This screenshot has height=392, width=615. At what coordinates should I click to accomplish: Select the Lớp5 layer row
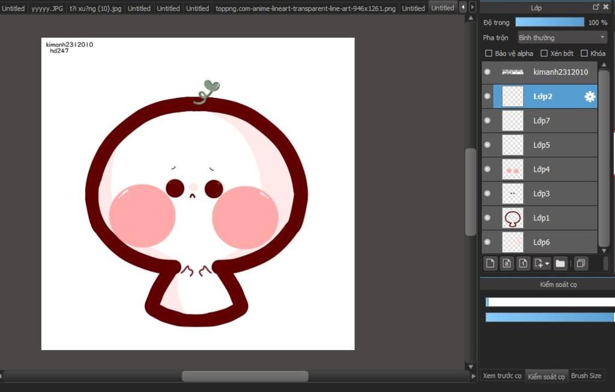pos(540,145)
